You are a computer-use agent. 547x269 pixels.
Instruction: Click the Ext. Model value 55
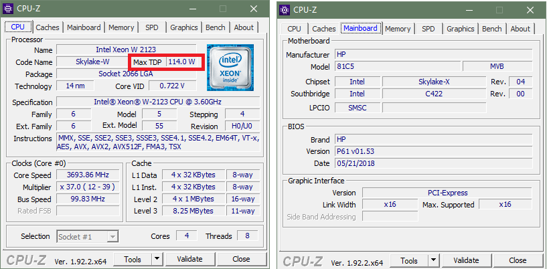(x=159, y=126)
